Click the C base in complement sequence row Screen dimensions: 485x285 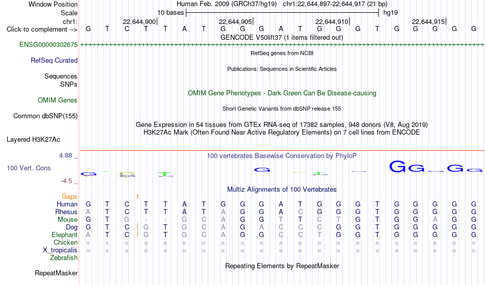(x=127, y=29)
